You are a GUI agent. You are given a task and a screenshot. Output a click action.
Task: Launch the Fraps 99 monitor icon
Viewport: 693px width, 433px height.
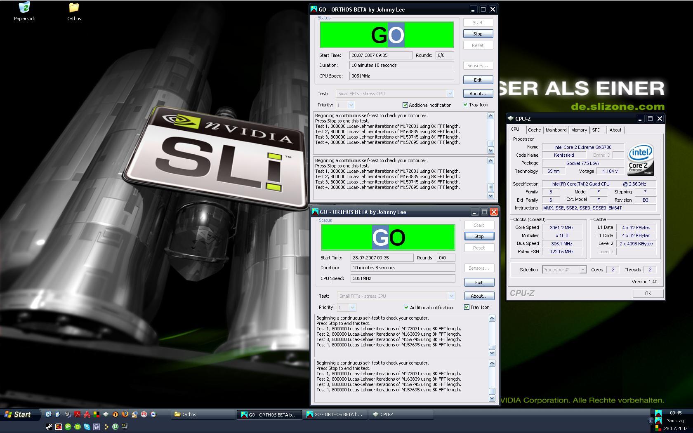[x=125, y=426]
